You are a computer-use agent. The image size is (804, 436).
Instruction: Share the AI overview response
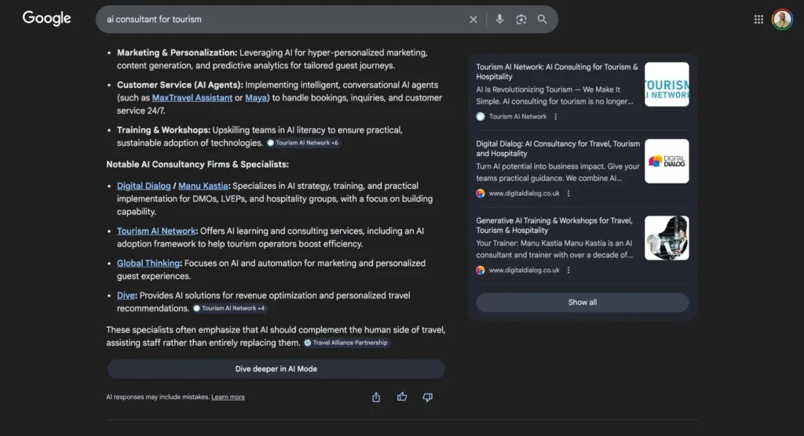point(376,397)
